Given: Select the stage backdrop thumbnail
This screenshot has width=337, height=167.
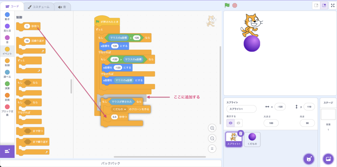Looking at the screenshot, I should [328, 114].
